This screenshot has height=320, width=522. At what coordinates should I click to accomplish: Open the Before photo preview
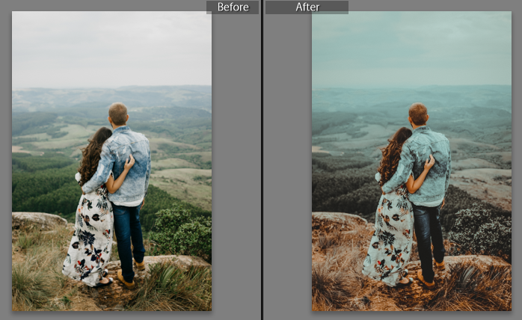click(112, 161)
